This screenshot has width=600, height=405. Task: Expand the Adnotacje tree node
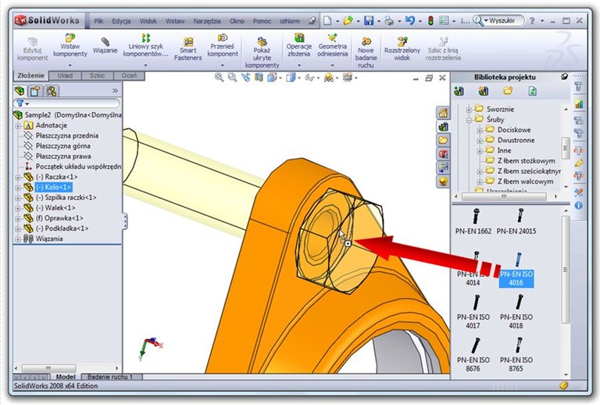click(18, 126)
